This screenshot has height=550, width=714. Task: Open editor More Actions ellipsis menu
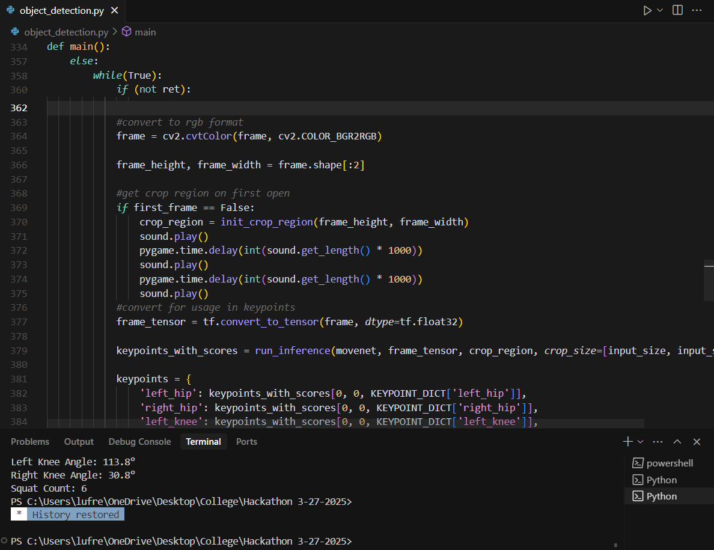pyautogui.click(x=697, y=10)
